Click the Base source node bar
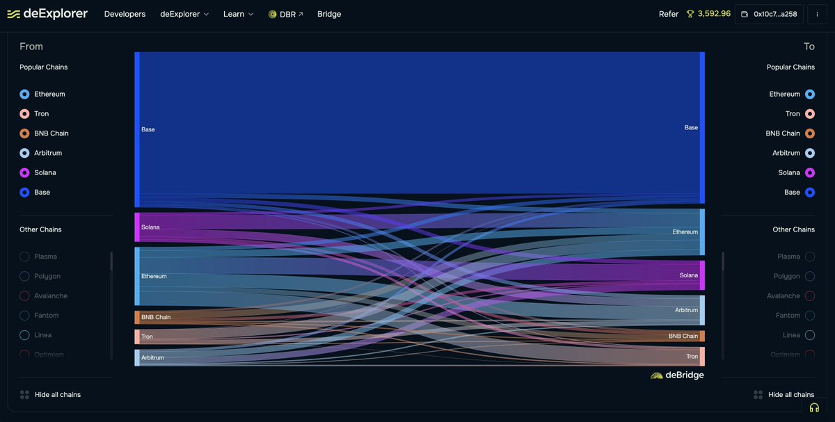Screen dimensions: 835x422 pos(137,129)
